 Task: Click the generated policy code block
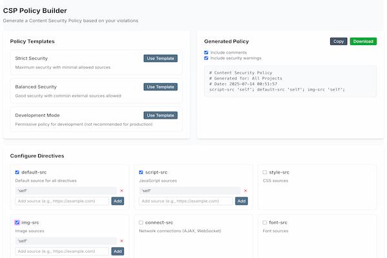pyautogui.click(x=290, y=81)
